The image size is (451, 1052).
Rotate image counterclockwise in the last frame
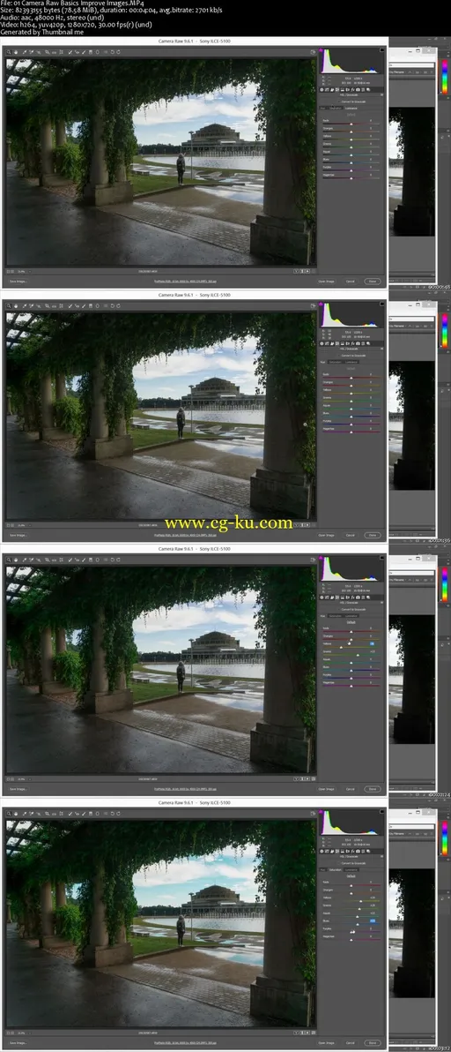(x=113, y=813)
